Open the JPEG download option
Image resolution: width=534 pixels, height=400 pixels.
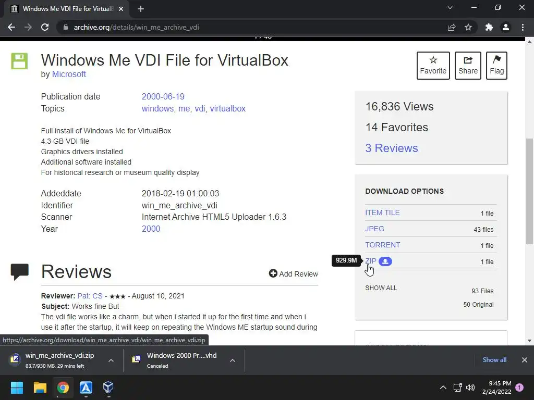coord(374,229)
